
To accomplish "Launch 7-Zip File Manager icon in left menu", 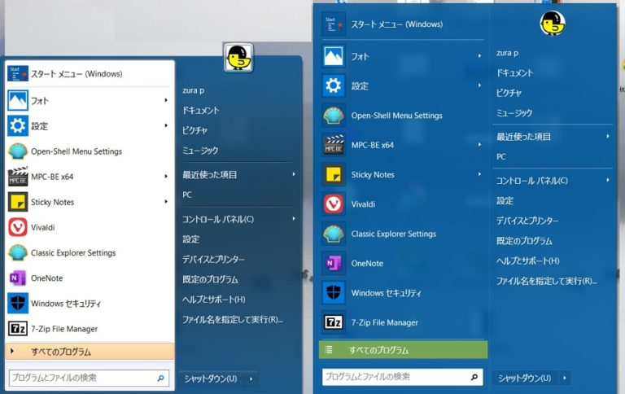I will click(18, 329).
